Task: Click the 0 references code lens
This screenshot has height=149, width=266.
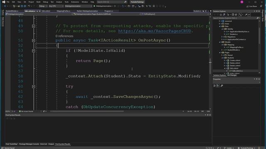Action: [64, 36]
